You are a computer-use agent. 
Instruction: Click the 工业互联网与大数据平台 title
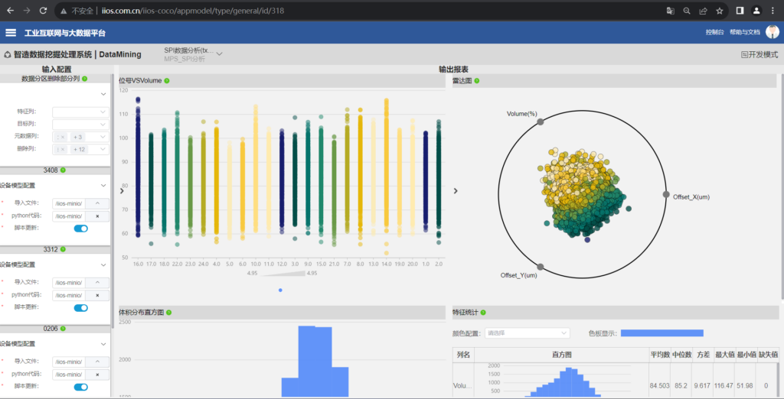tap(65, 33)
